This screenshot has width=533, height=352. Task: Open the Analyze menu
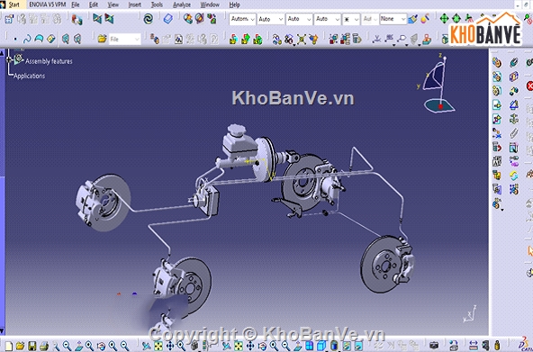coord(182,5)
